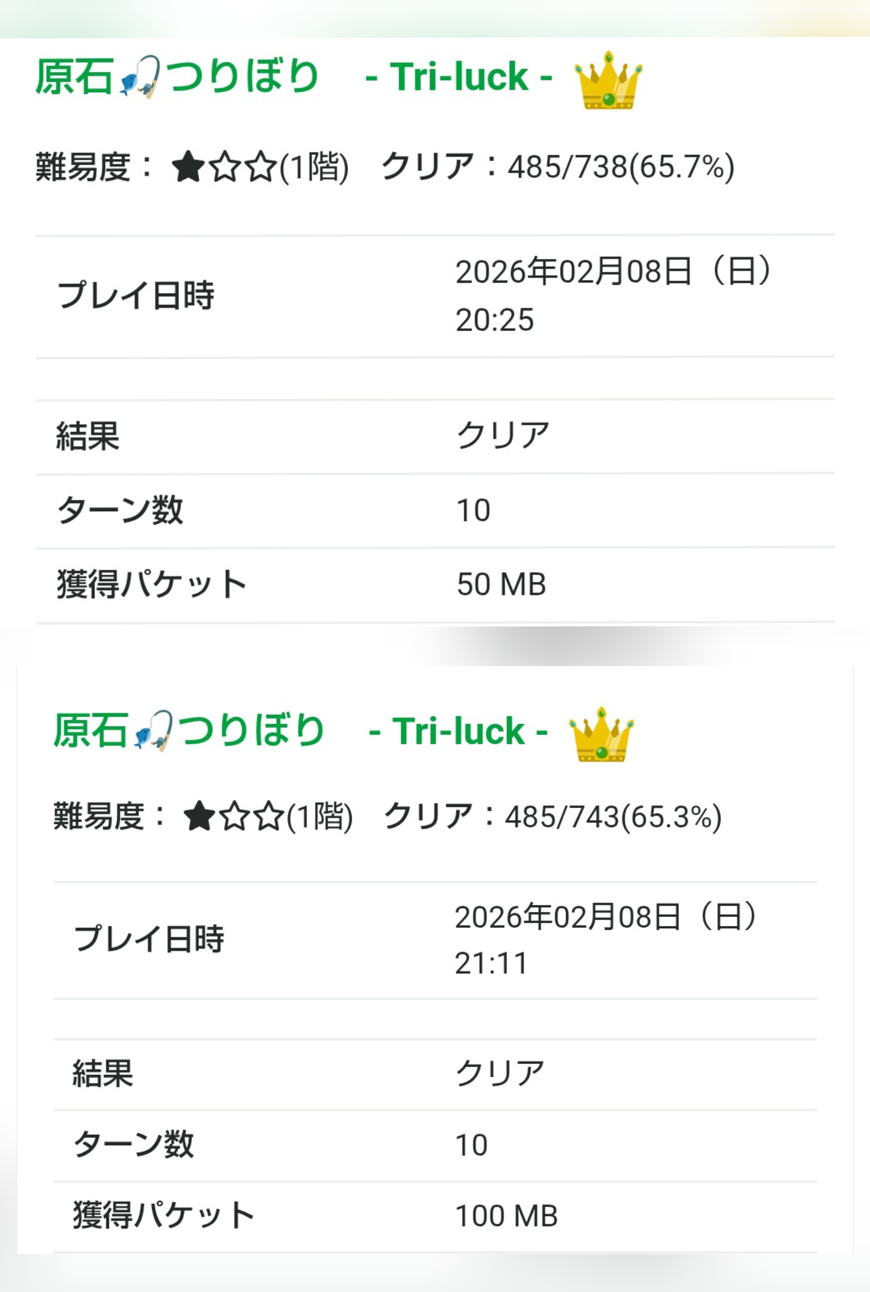Select the play time 21:11 entry

[491, 963]
